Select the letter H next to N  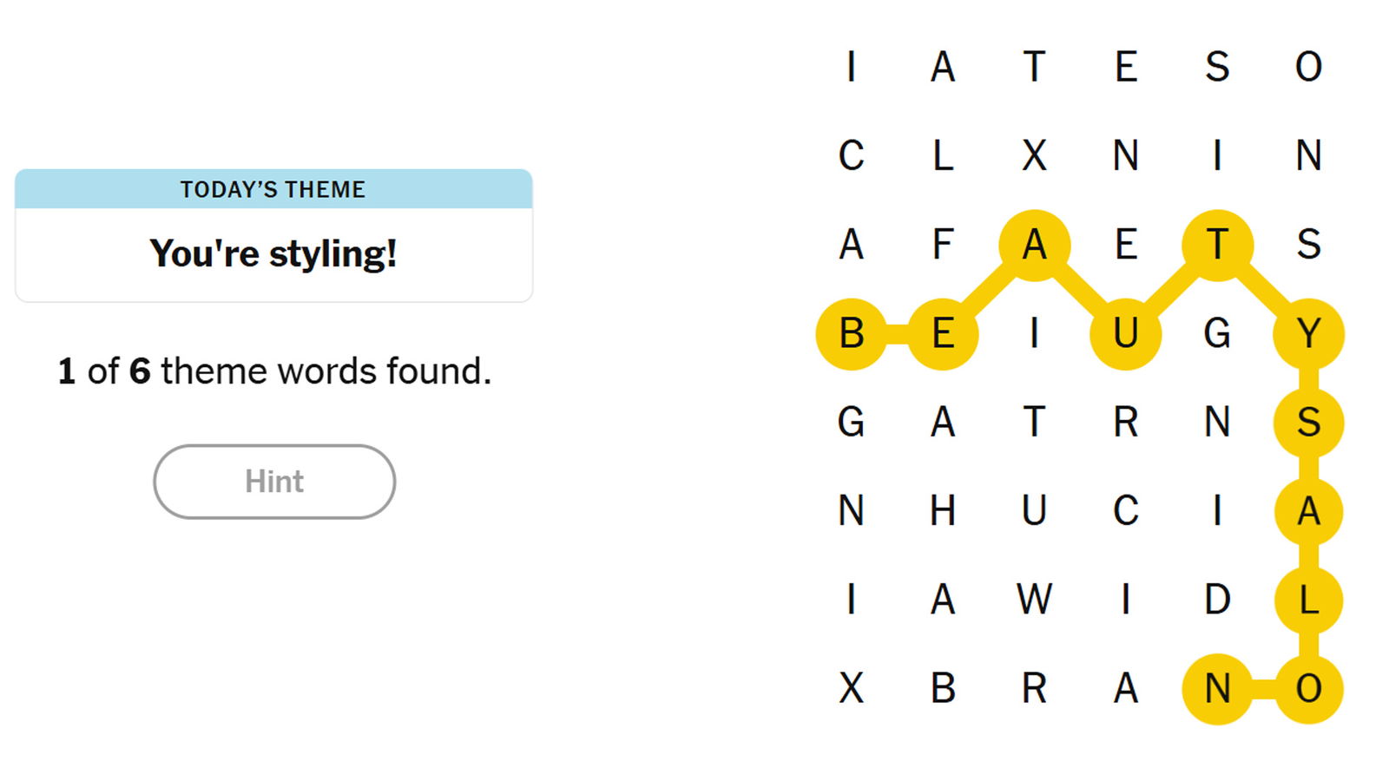[x=945, y=511]
